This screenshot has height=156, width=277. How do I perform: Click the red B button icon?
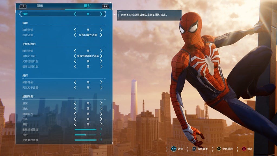(x=244, y=149)
